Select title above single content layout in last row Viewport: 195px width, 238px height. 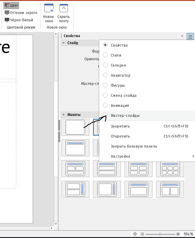click(139, 189)
